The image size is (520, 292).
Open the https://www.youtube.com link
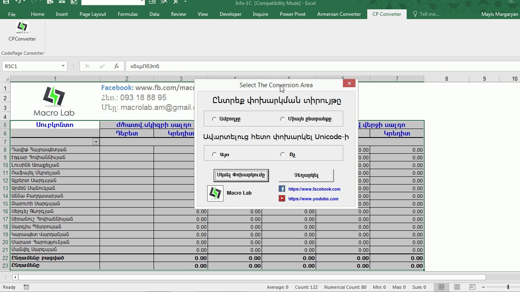313,199
